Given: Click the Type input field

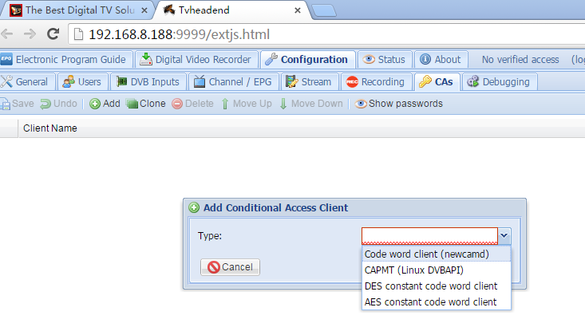Looking at the screenshot, I should (429, 236).
